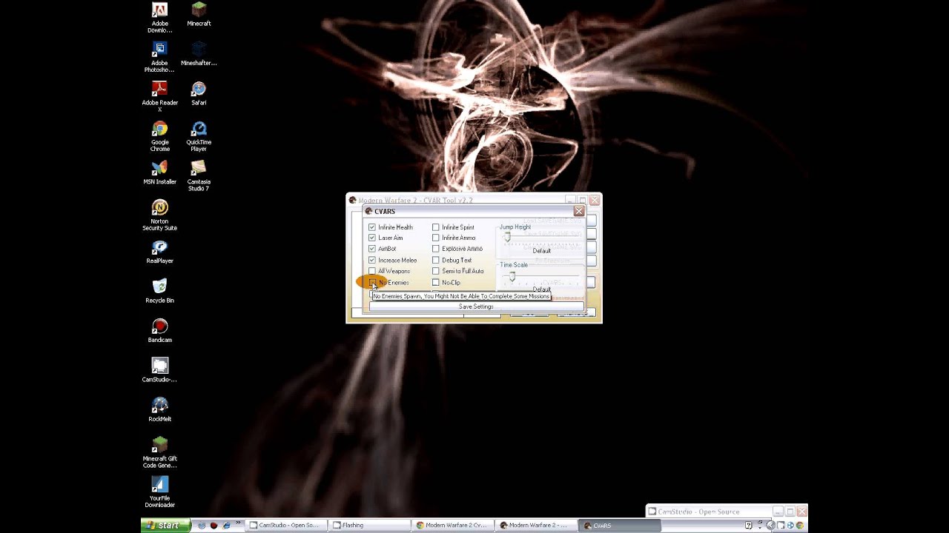This screenshot has height=533, width=949.
Task: Switch to Modern Warfare 2 Chrome taskbar button
Action: pyautogui.click(x=454, y=526)
